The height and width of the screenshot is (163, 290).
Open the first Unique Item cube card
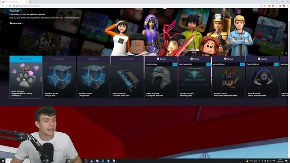tap(59, 77)
